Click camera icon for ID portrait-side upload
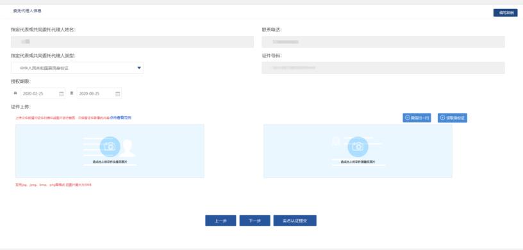The image size is (523, 250). point(110,147)
